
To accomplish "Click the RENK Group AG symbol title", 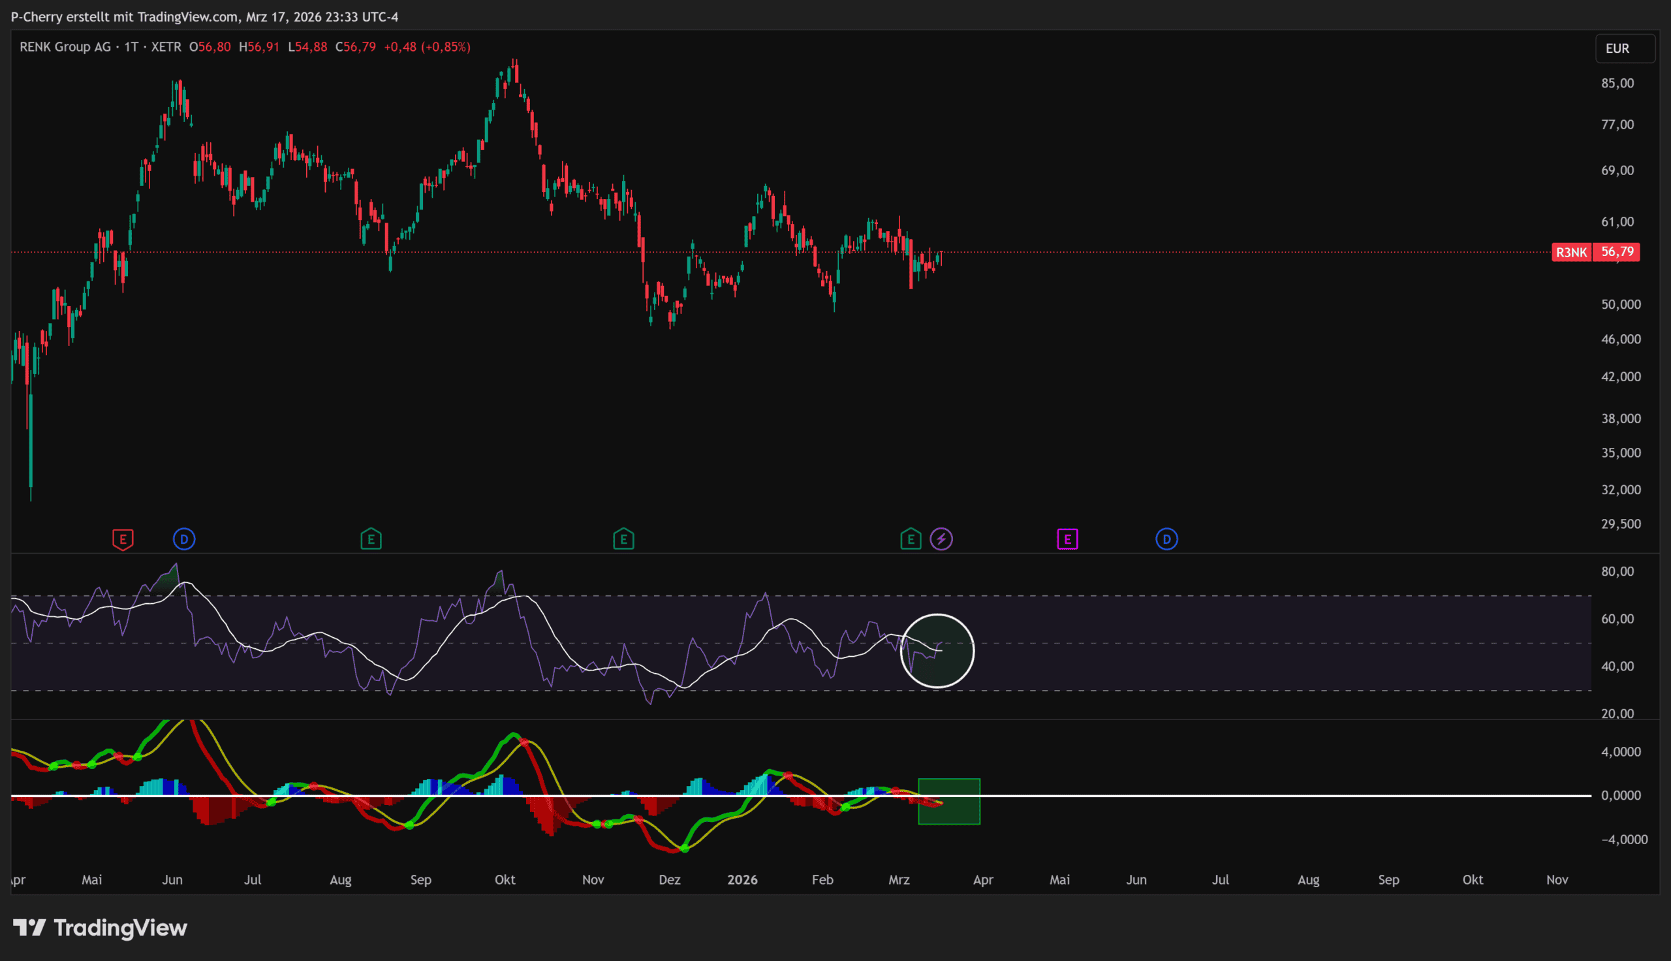I will pyautogui.click(x=65, y=47).
